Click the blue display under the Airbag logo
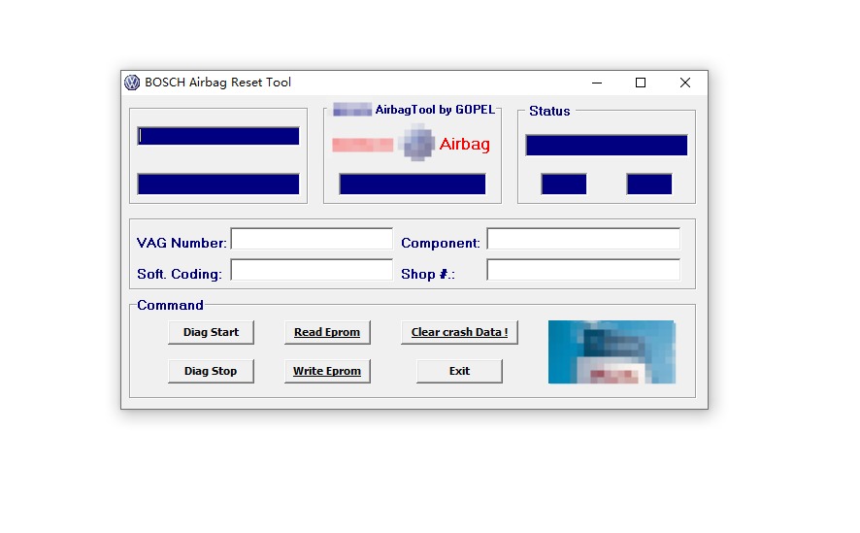 [x=412, y=183]
